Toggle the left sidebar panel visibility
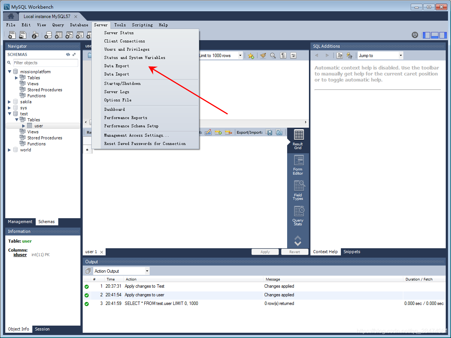 [x=427, y=35]
